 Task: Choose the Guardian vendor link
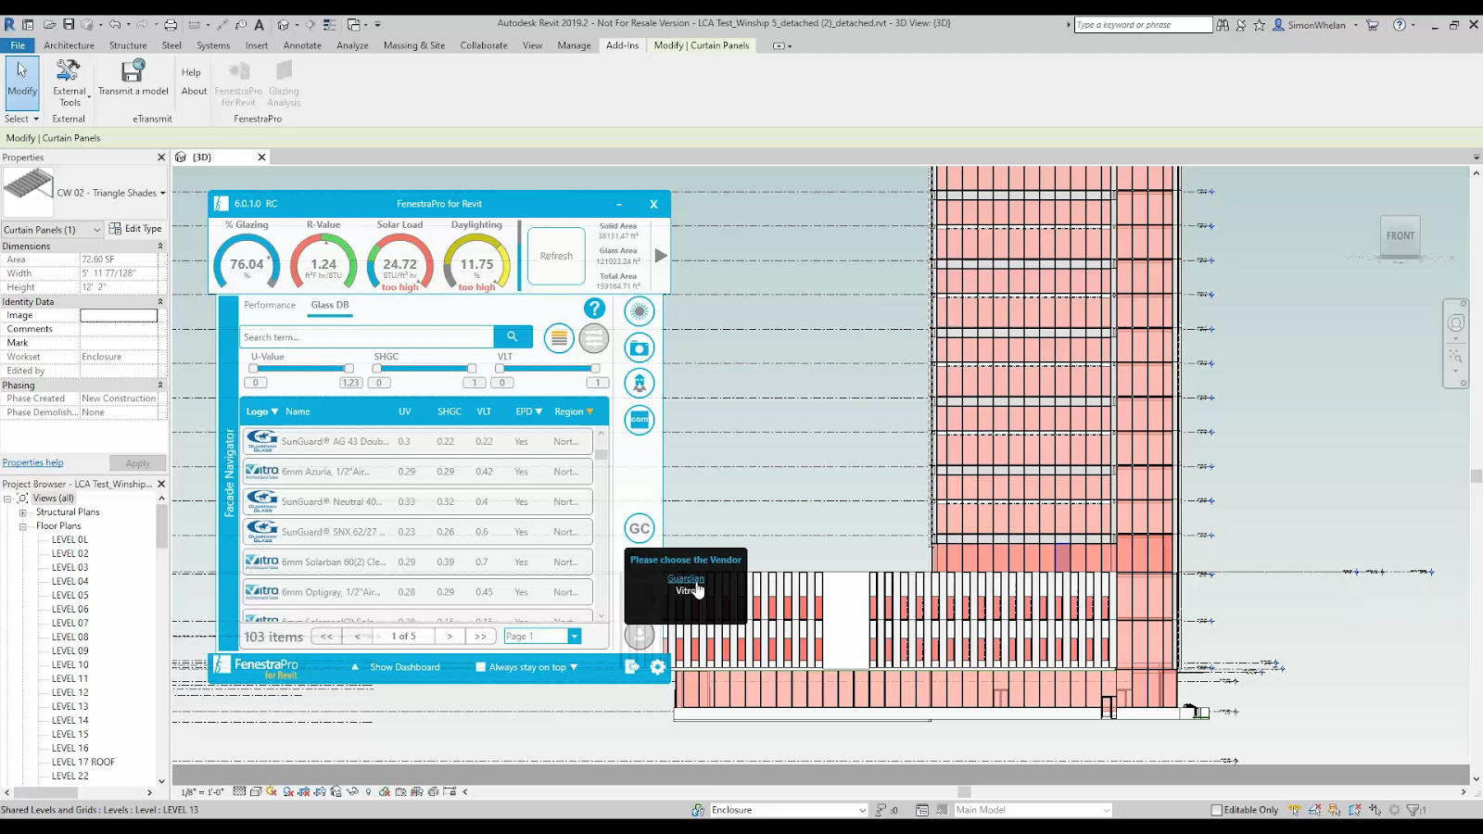[x=686, y=578]
